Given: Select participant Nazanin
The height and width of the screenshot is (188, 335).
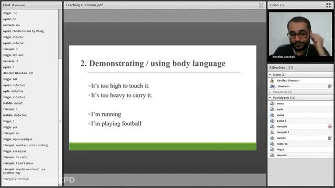Looking at the screenshot, I should point(300,156).
